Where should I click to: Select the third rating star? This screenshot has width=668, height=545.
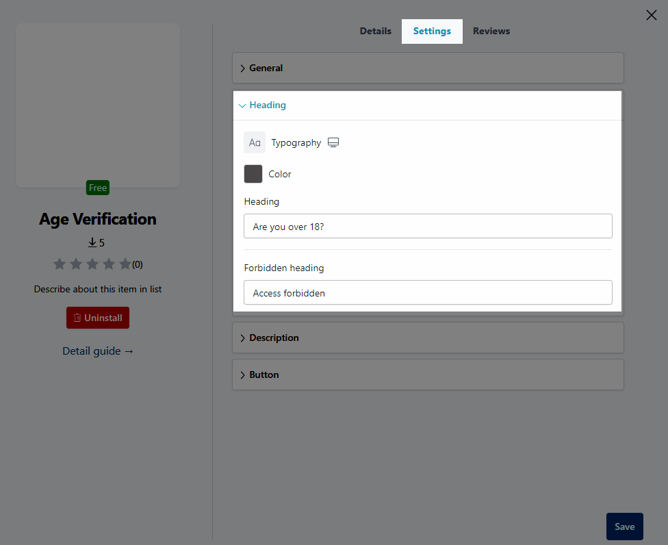(x=92, y=264)
